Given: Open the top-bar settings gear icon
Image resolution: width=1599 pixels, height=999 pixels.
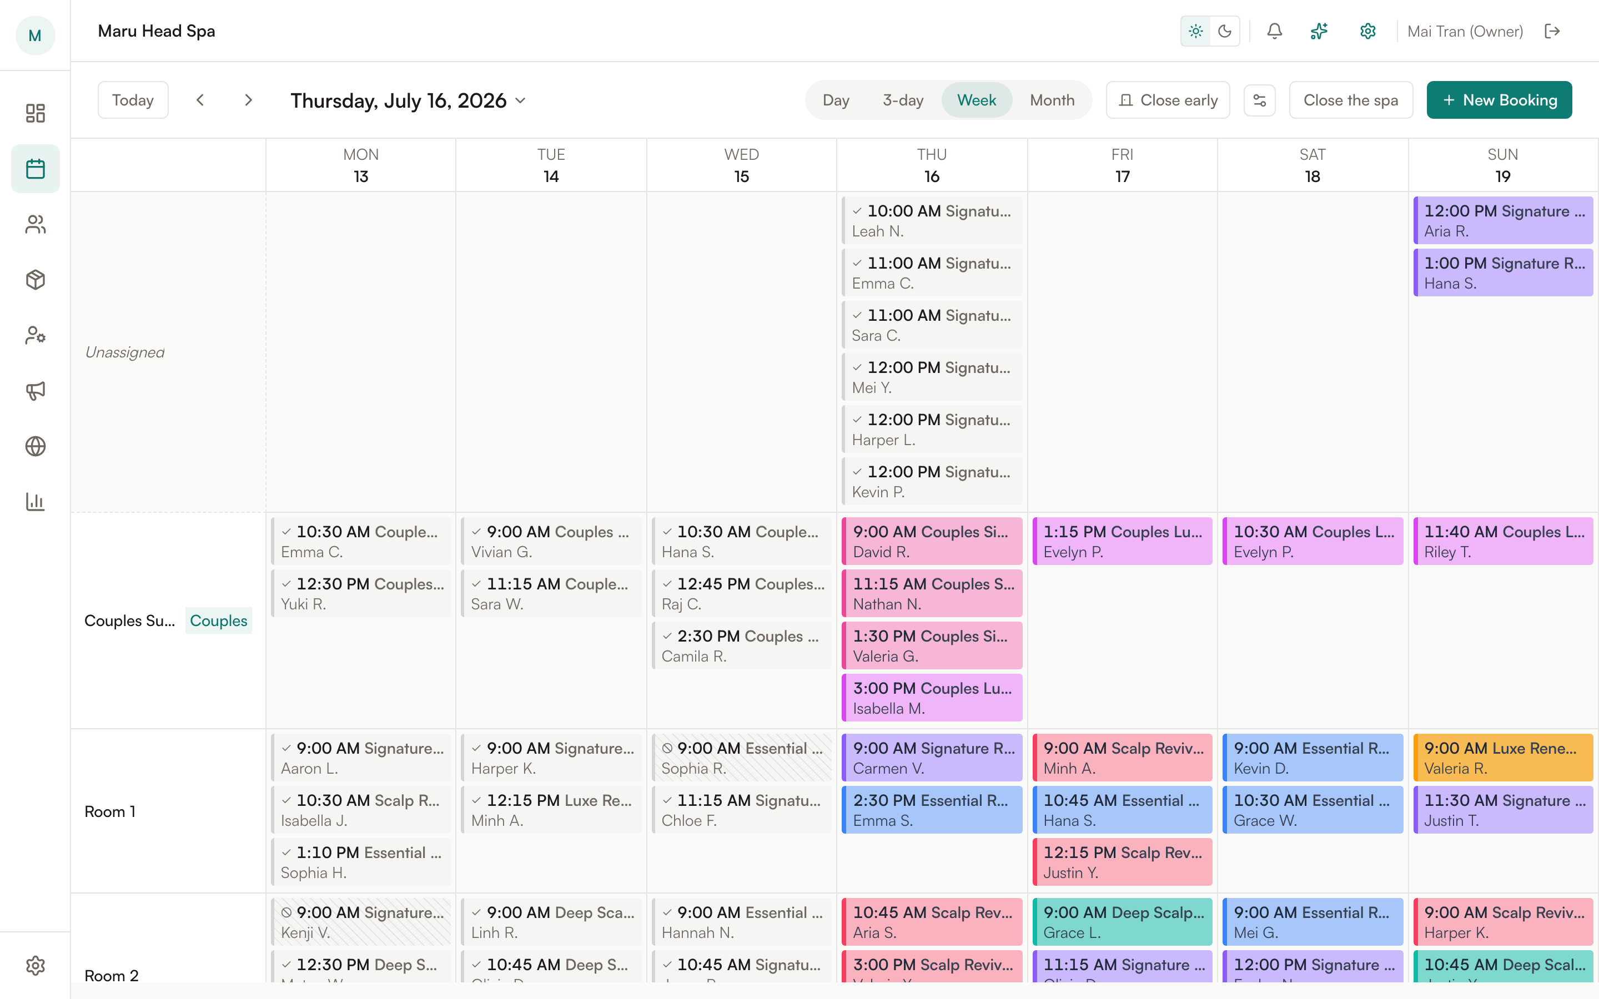Looking at the screenshot, I should [x=1367, y=31].
